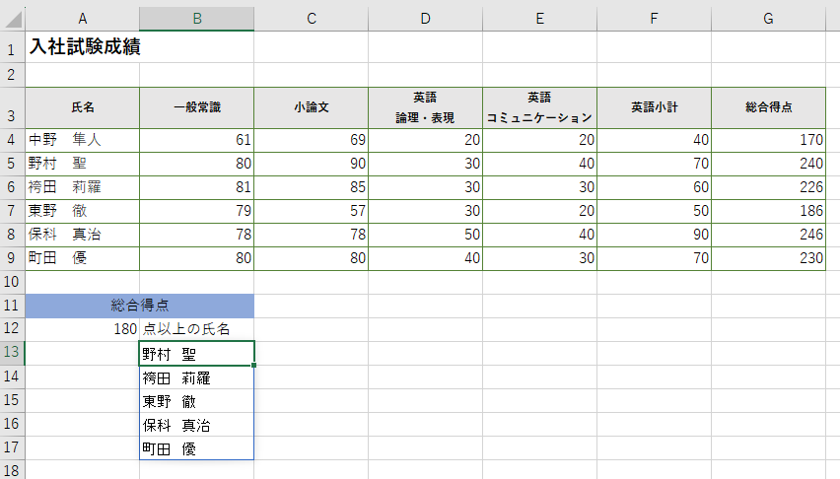840x479 pixels.
Task: Click cell 点以上の氏名
Action: coord(196,329)
